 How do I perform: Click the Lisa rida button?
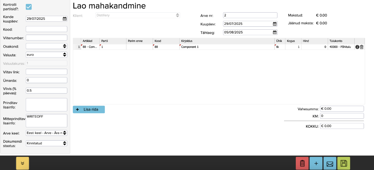pyautogui.click(x=89, y=109)
